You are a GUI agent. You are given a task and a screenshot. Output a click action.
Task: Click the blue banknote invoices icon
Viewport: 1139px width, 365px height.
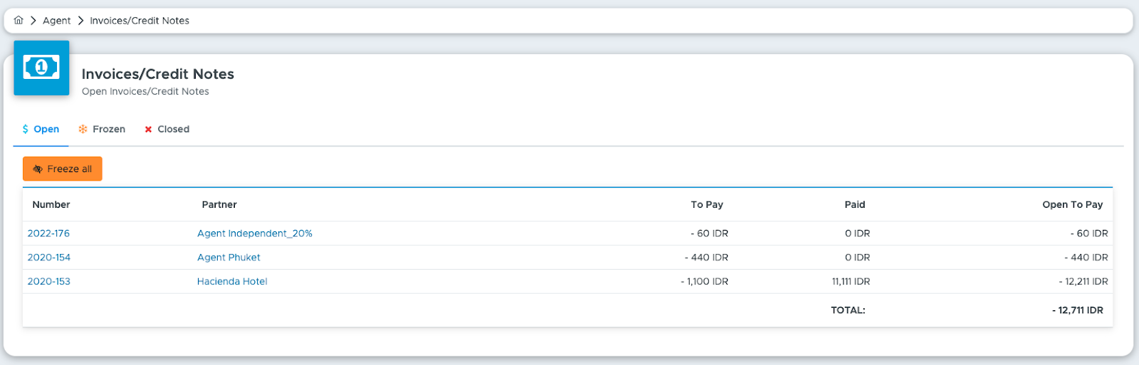coord(41,68)
